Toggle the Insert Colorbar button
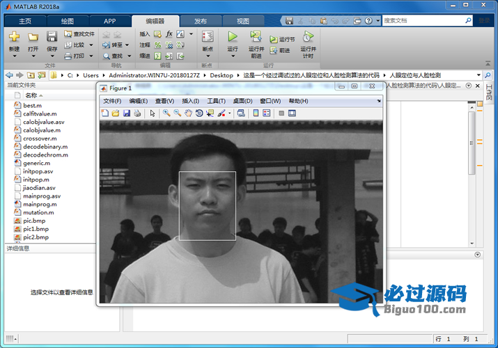The image size is (498, 348). point(256,113)
